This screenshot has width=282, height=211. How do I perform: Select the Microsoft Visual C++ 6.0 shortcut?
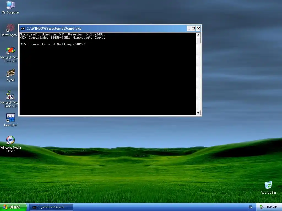(9, 55)
